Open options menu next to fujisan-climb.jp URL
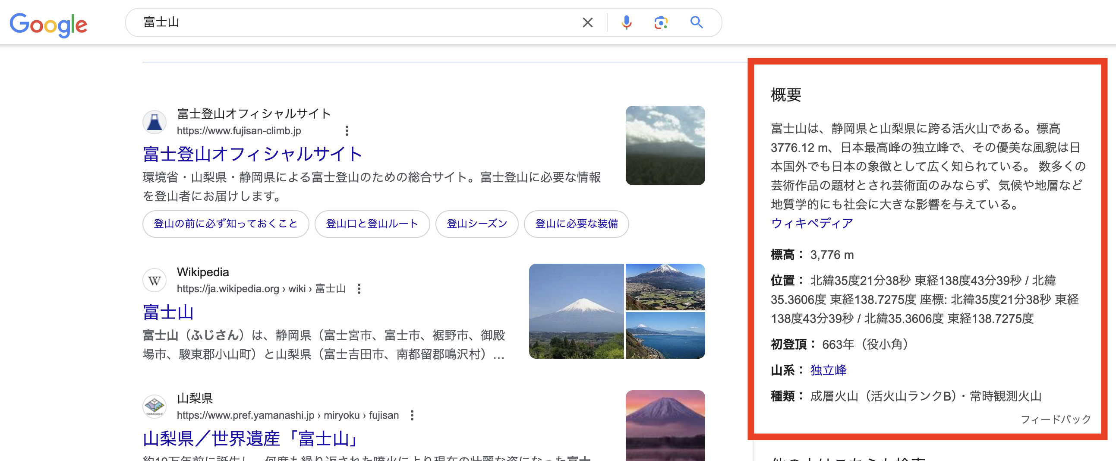 coord(347,130)
